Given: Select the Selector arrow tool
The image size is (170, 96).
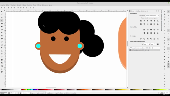Looking at the screenshot, I should [2, 11].
